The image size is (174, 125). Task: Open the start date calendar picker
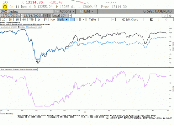pyautogui.click(x=19, y=16)
